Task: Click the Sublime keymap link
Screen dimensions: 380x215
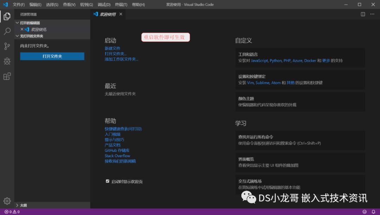Action: 262,83
